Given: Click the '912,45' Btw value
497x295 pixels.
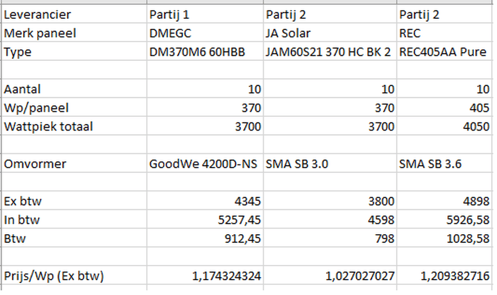Looking at the screenshot, I should (x=205, y=239).
